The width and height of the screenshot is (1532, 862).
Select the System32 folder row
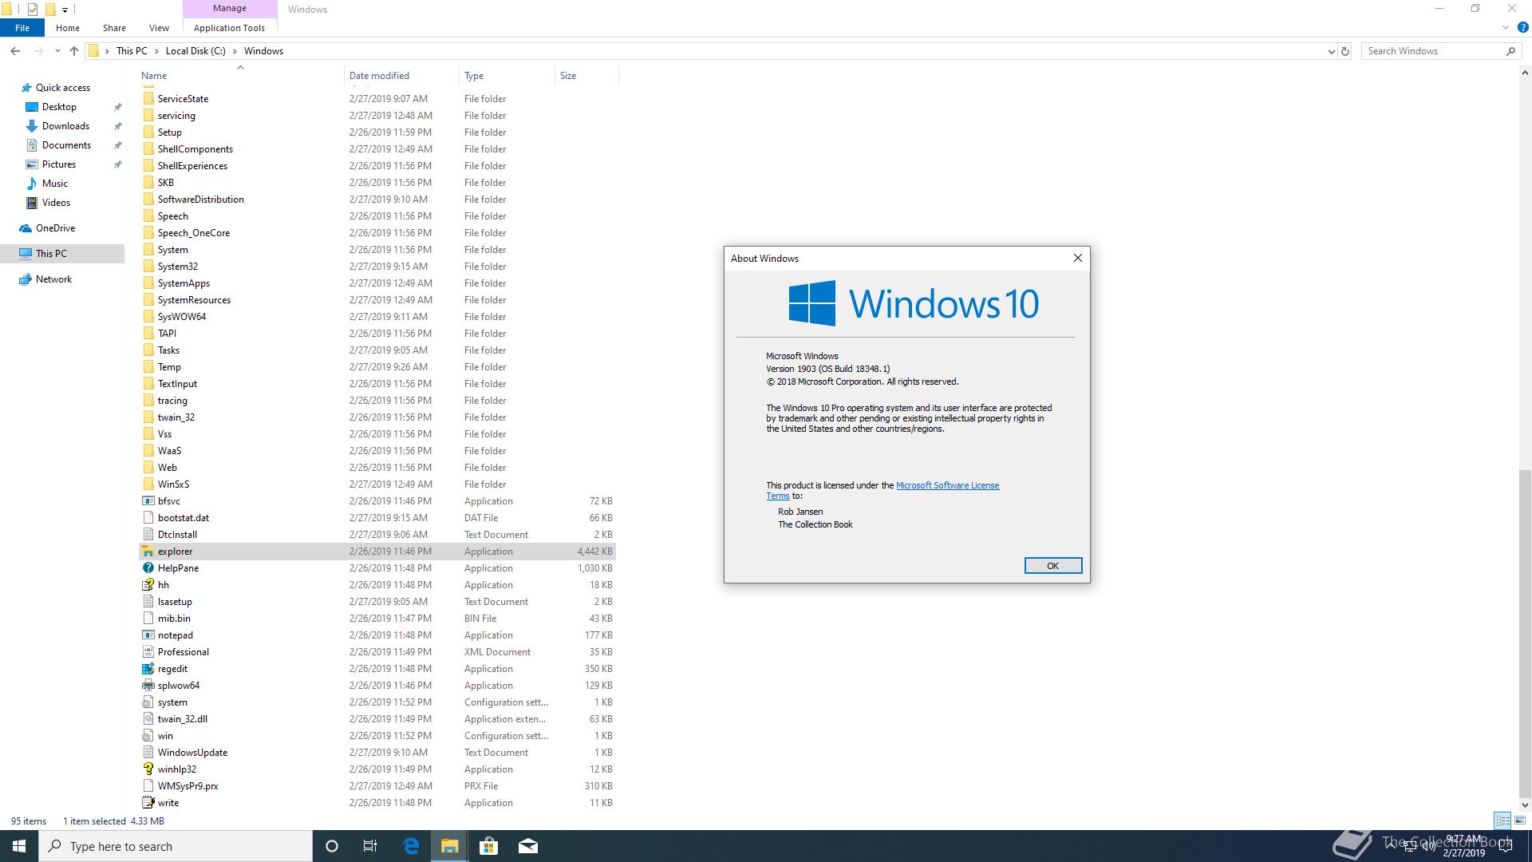377,267
